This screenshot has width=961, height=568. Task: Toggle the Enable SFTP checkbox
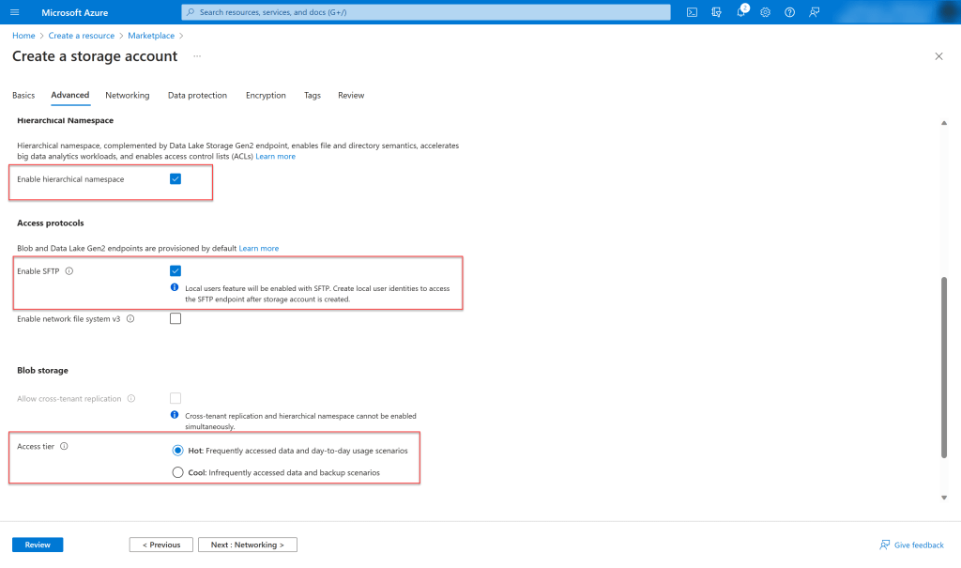pyautogui.click(x=175, y=271)
